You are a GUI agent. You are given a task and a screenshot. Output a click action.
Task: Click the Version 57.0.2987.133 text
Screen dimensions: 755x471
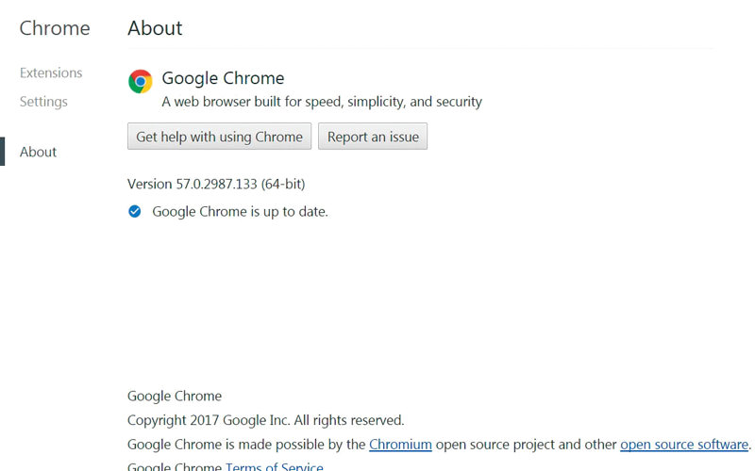tap(216, 184)
